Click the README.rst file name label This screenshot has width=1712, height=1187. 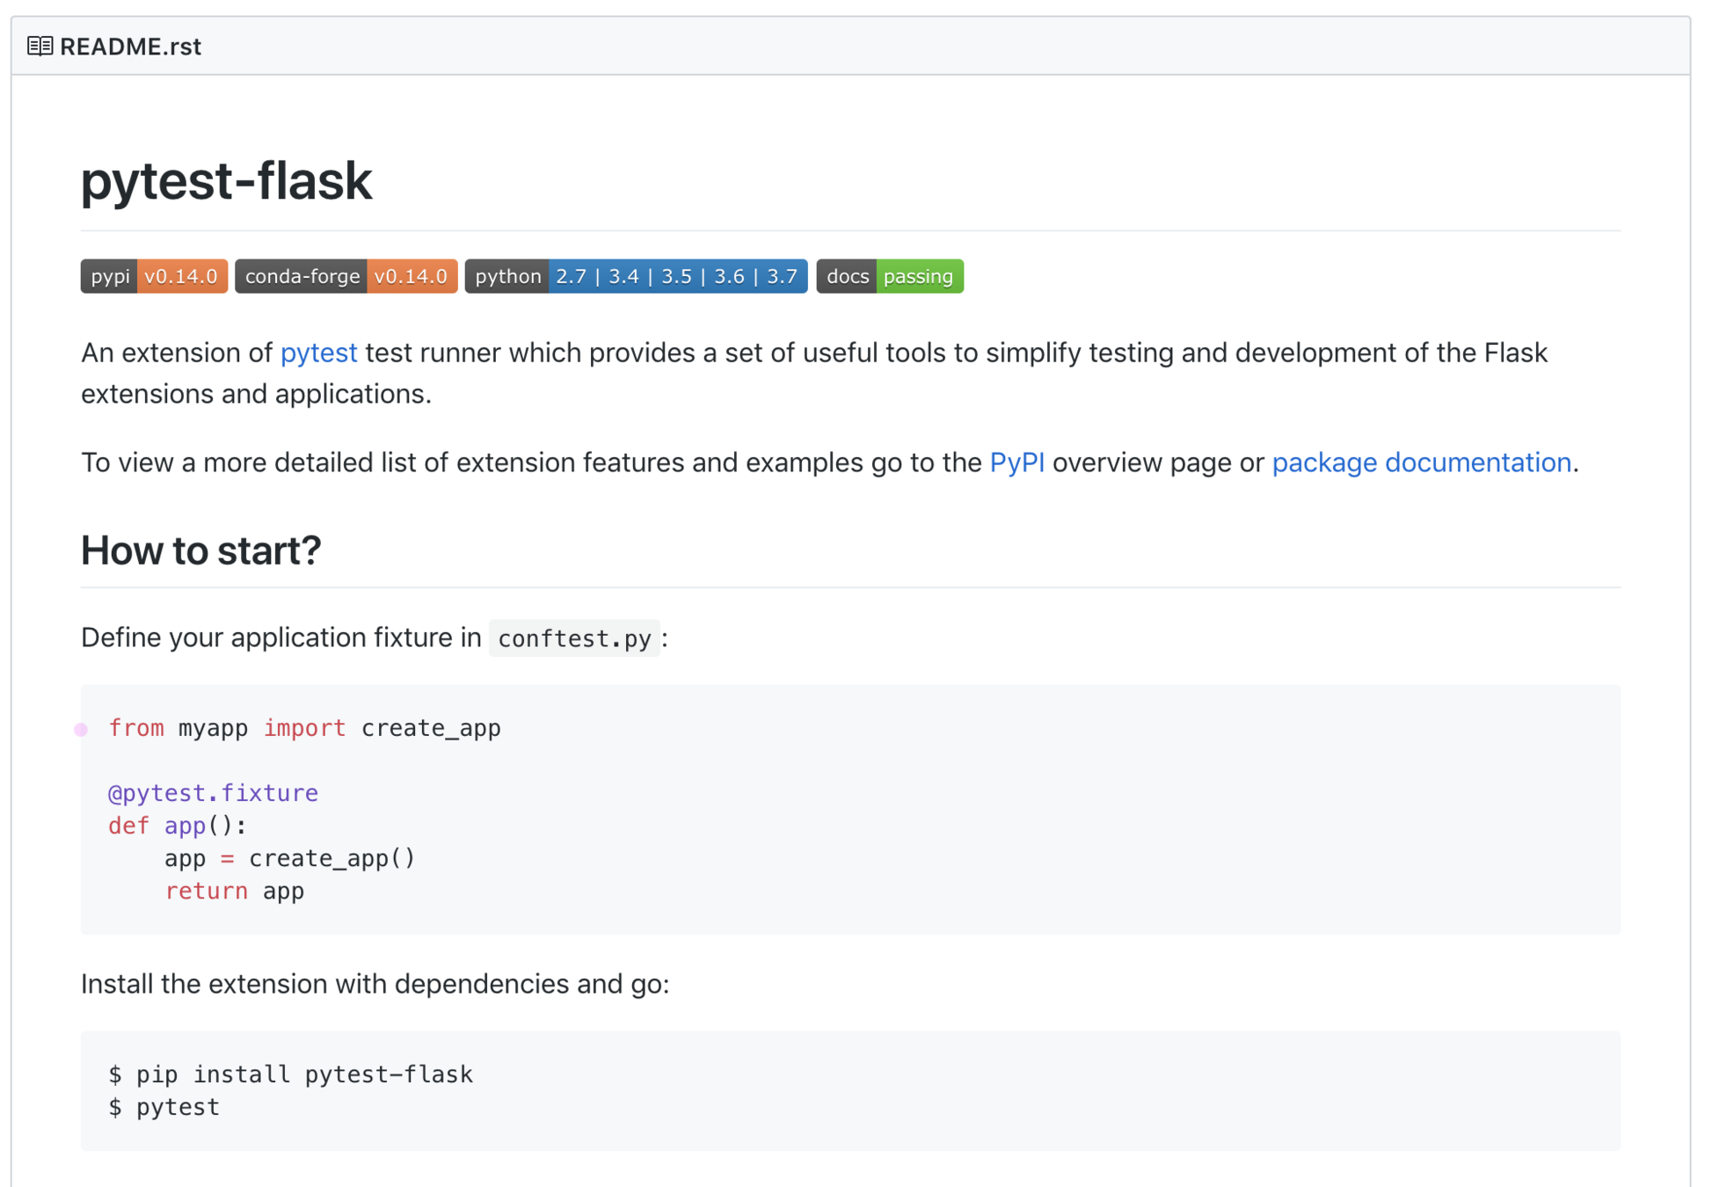pyautogui.click(x=130, y=47)
